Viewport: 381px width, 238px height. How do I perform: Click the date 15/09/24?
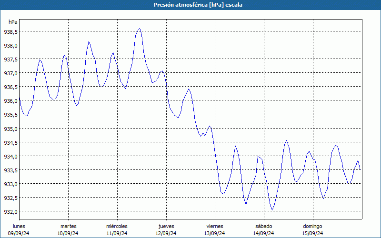[312, 233]
